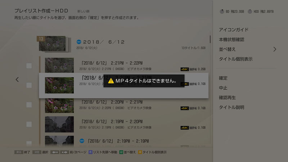Open アイコンガイド in the side menu
The height and width of the screenshot is (162, 288).
point(234,30)
